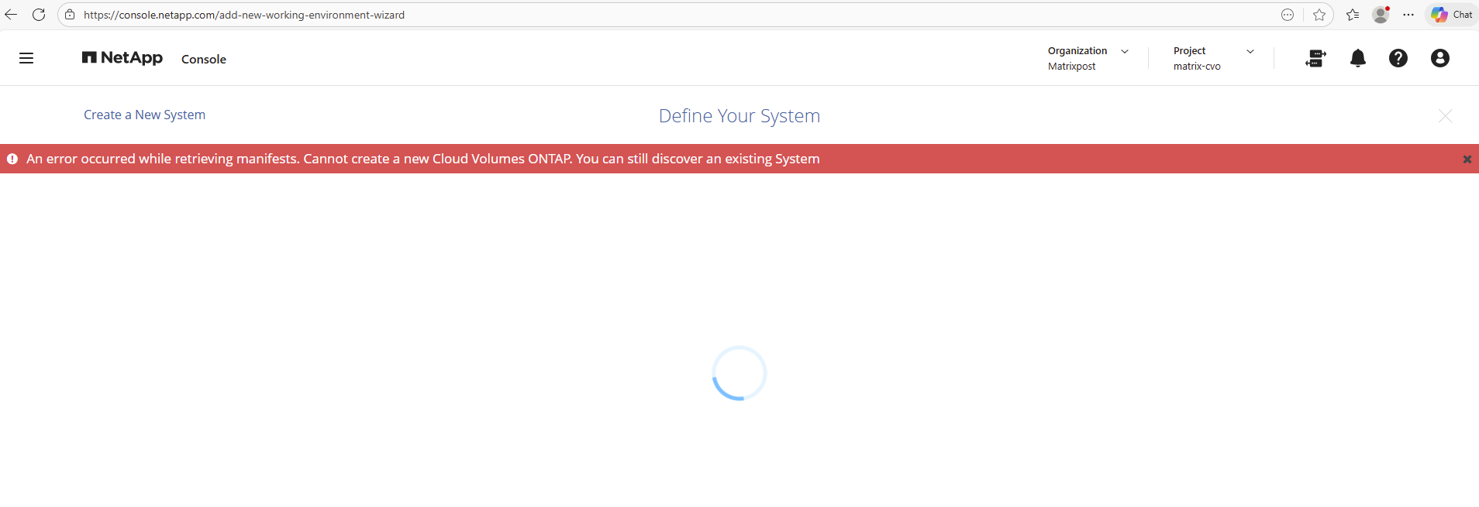Open the Copilot Chat button
Screen dimensions: 1479x507
(x=1452, y=15)
